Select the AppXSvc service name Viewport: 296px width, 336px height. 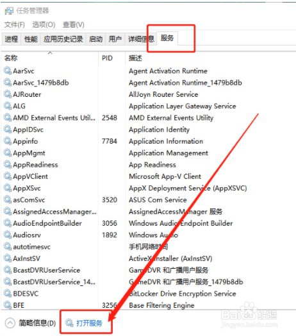click(x=27, y=188)
